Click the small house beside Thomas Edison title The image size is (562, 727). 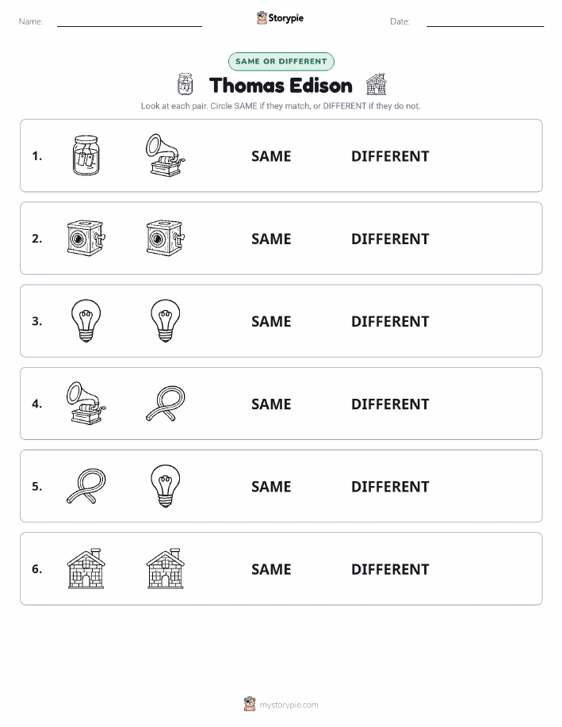(x=376, y=84)
